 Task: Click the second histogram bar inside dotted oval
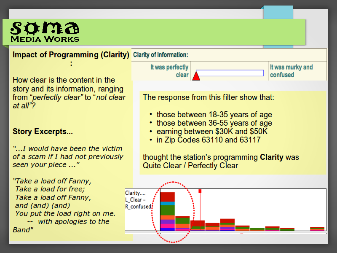click(182, 223)
